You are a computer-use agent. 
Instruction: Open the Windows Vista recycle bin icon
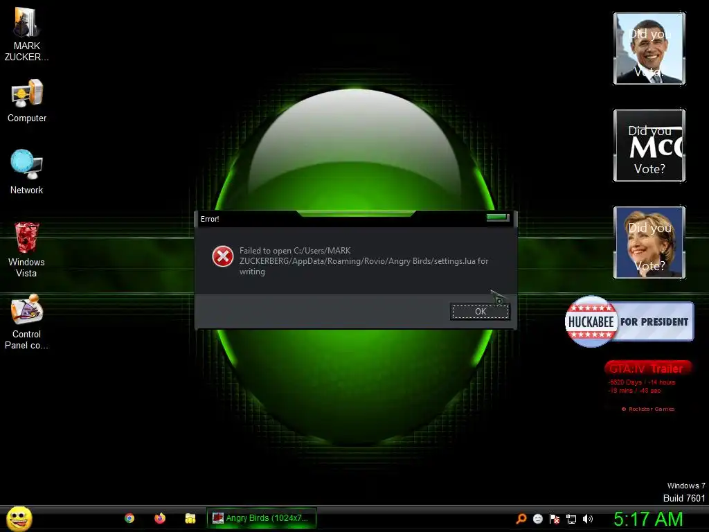tap(26, 249)
